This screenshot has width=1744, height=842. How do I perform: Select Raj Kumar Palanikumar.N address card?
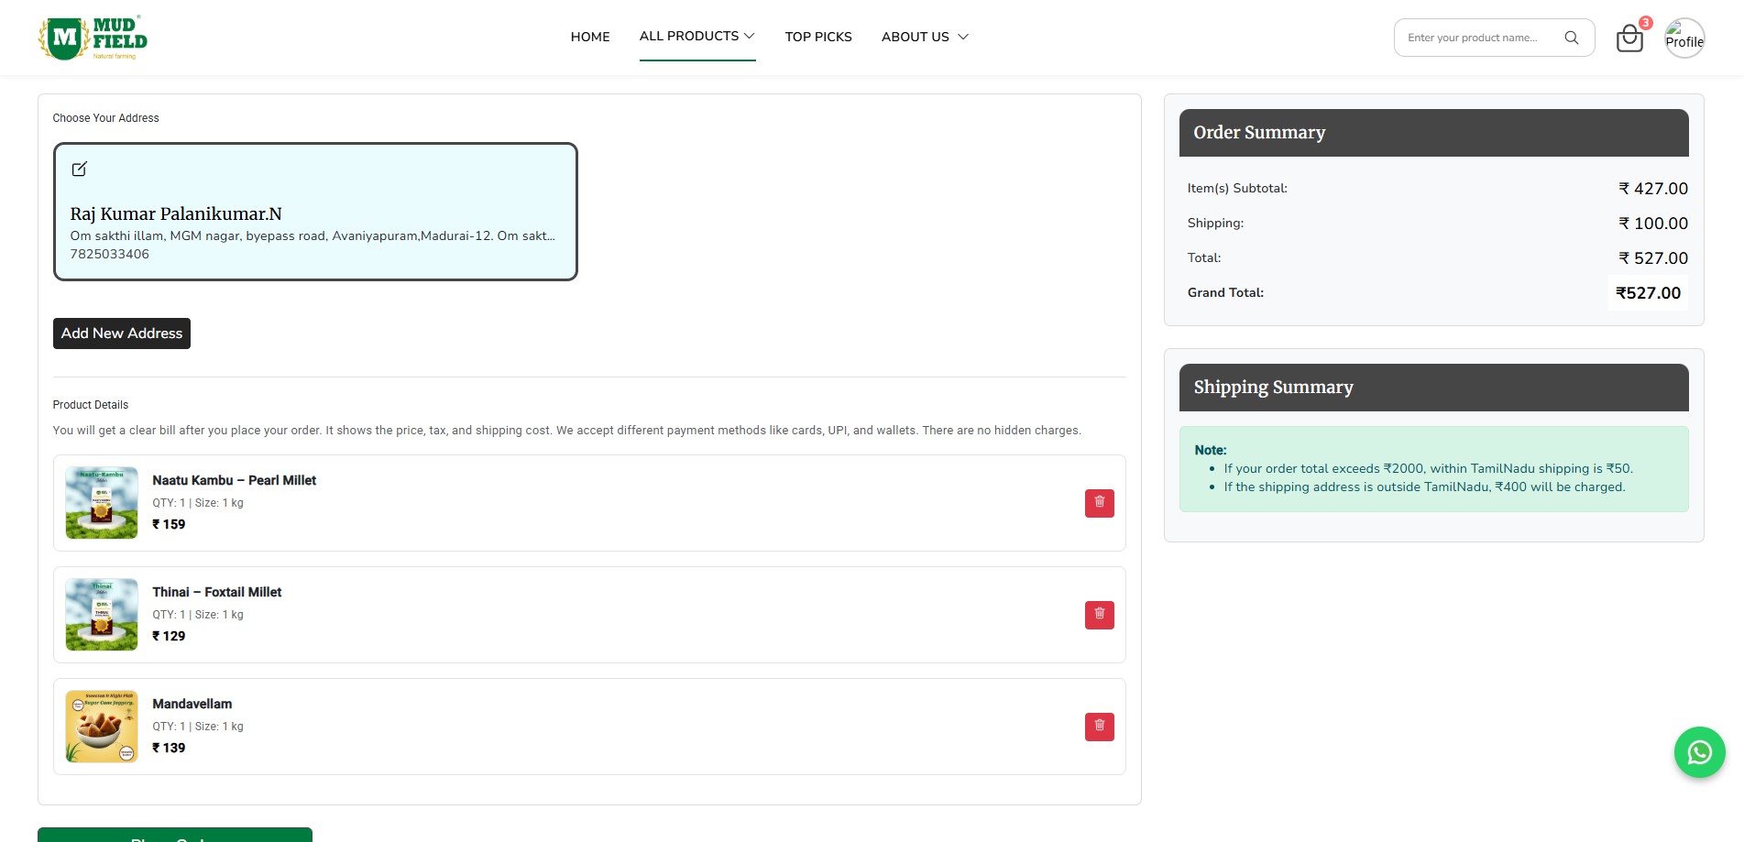[x=315, y=212]
